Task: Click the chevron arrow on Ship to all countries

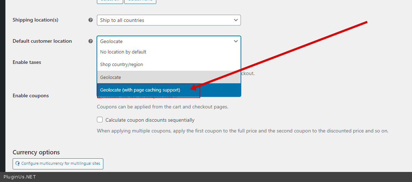Action: tap(236, 20)
